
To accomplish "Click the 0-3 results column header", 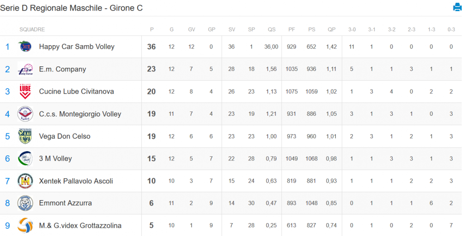I will 451,29.
